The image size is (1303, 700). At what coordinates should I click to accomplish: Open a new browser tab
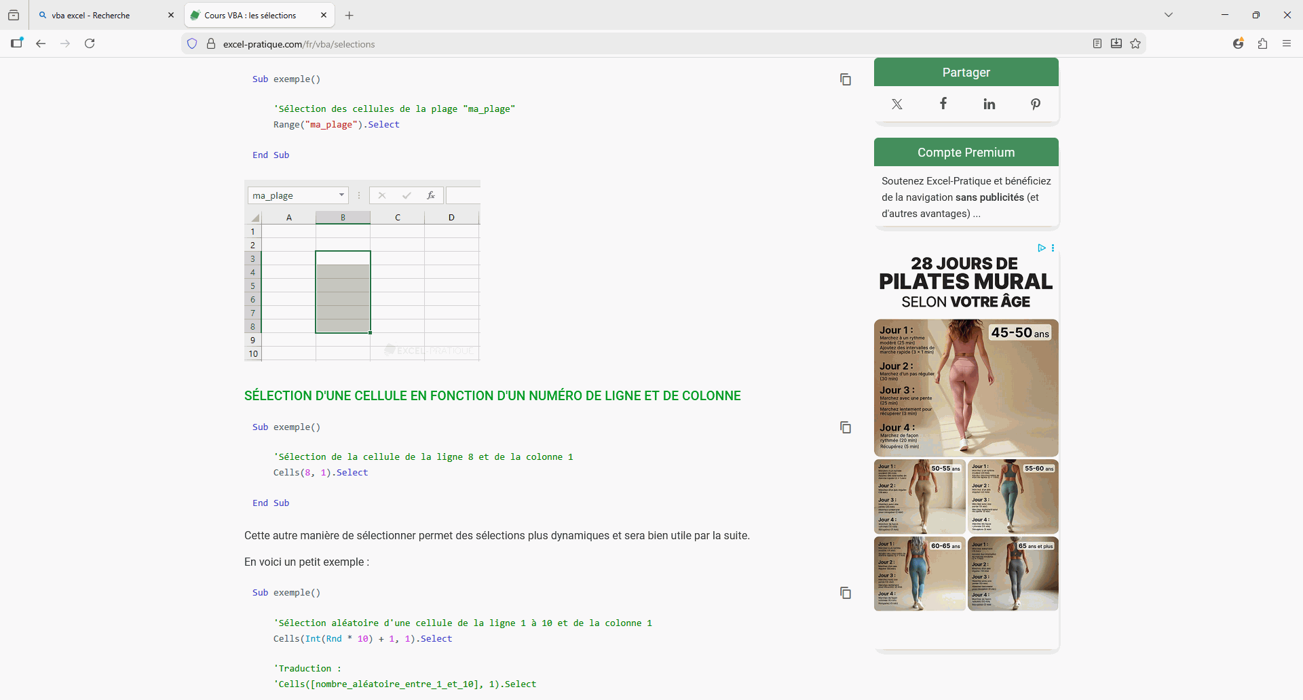350,15
